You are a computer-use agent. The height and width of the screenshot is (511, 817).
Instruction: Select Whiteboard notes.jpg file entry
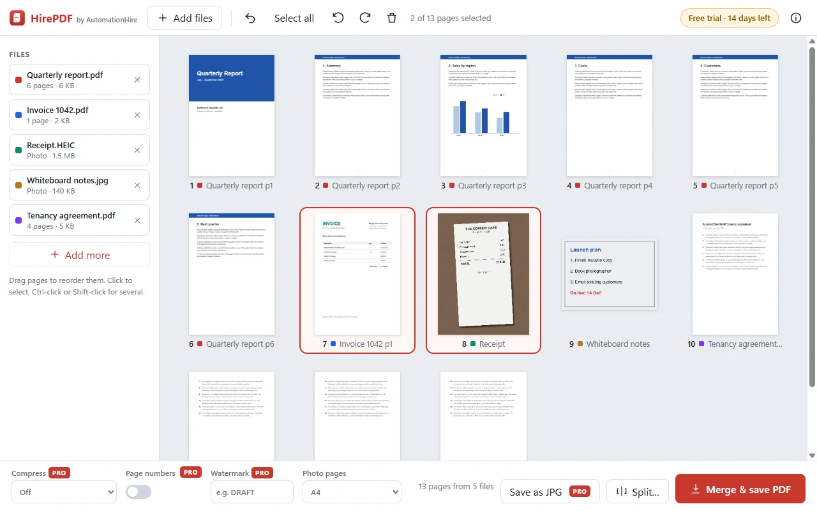pos(79,185)
